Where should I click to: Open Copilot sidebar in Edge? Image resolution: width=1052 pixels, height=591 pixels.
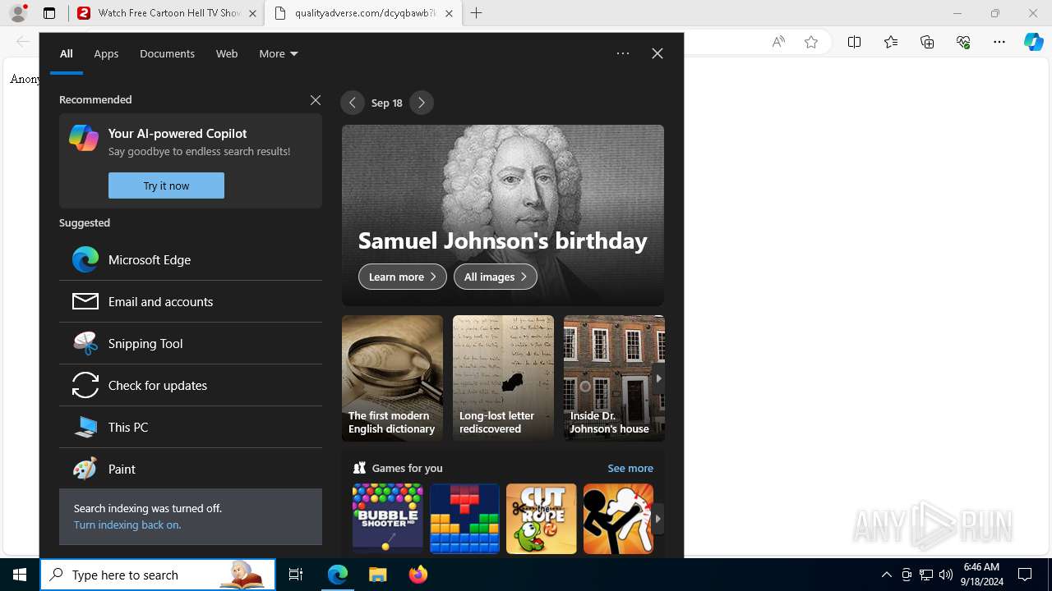1034,42
